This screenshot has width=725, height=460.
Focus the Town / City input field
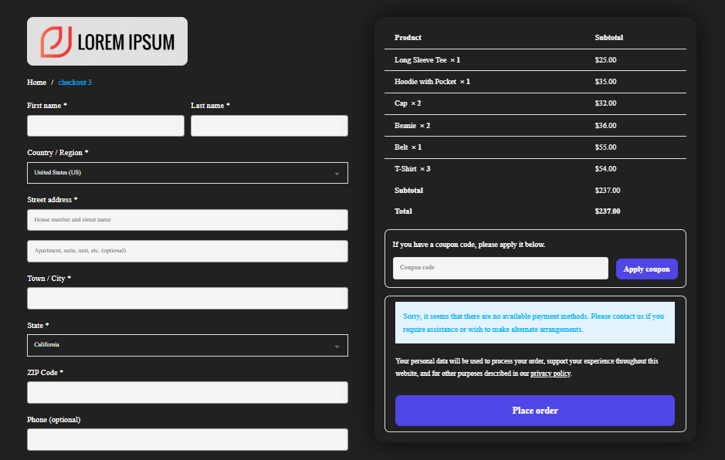(188, 298)
